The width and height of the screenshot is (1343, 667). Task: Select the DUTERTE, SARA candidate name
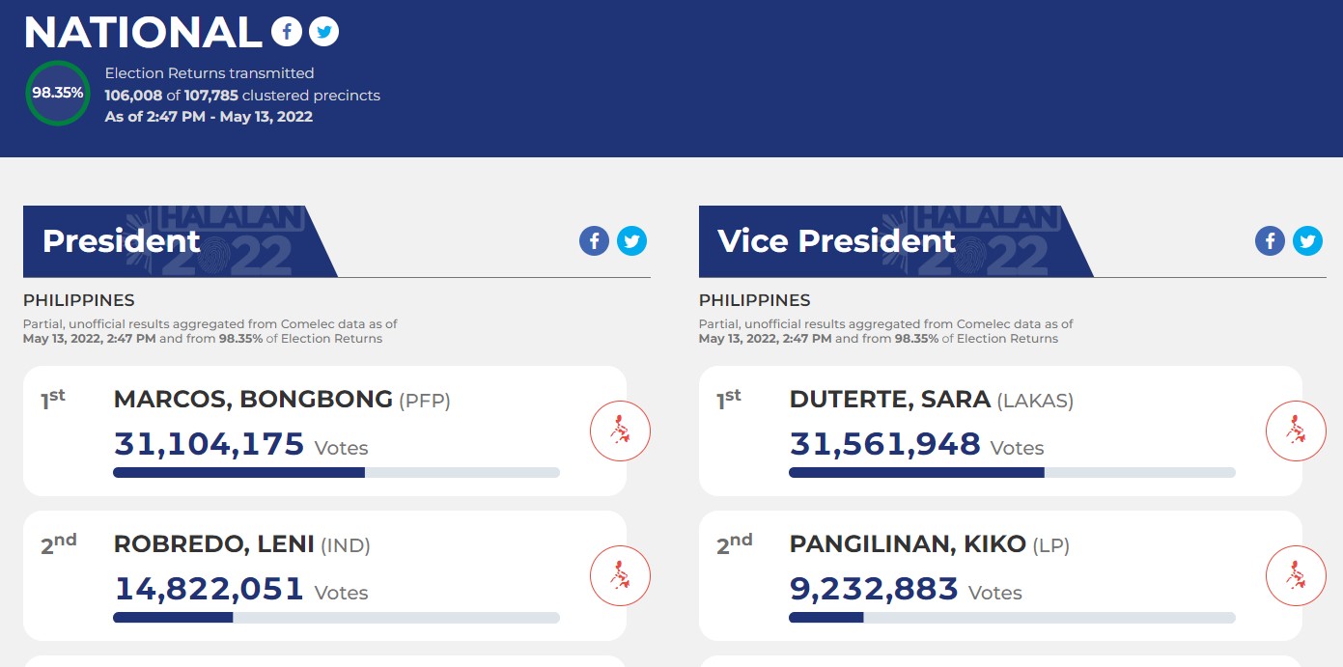click(x=889, y=400)
